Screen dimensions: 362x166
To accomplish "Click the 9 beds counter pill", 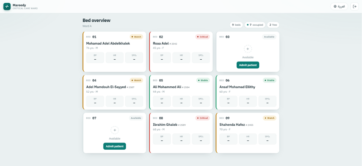I will pyautogui.click(x=236, y=25).
